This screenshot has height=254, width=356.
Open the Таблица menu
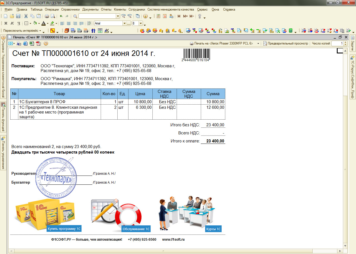coord(36,9)
